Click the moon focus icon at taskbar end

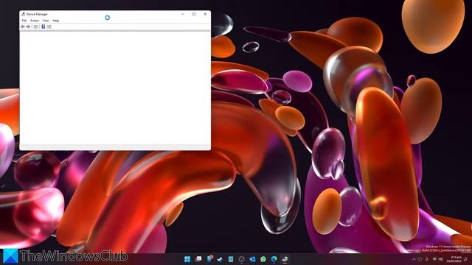click(465, 259)
